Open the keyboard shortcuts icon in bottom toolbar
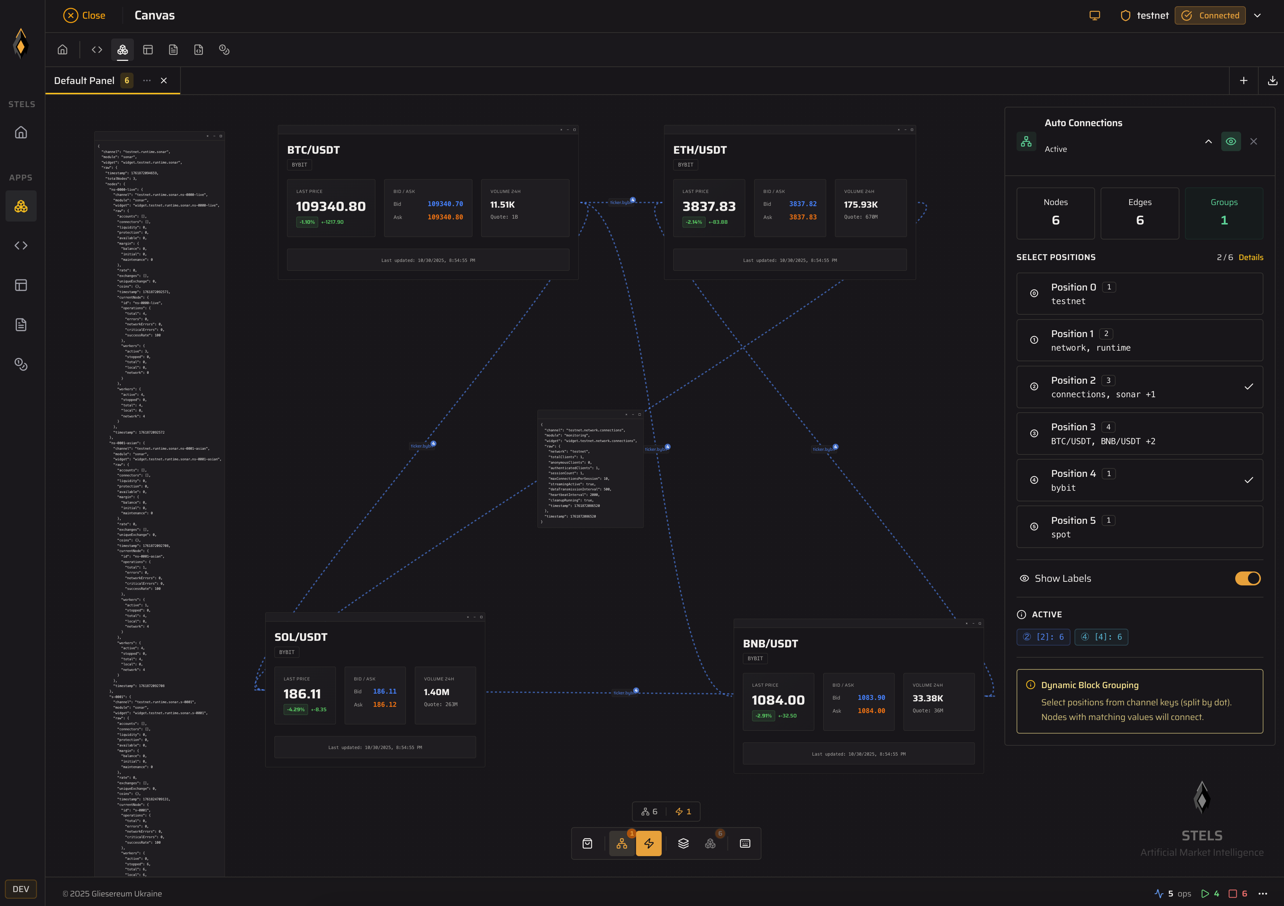The width and height of the screenshot is (1284, 906). (x=744, y=843)
